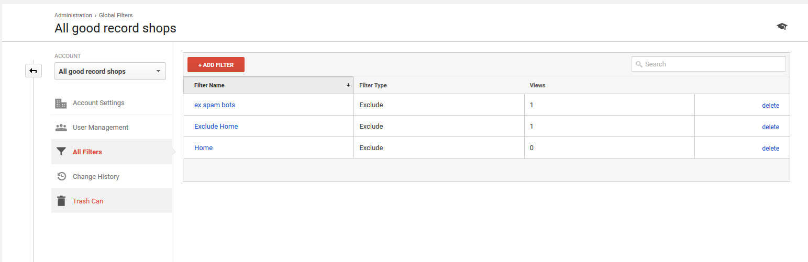Screen dimensions: 808x262
Task: Click the All Filters funnel icon
Action: (x=61, y=152)
